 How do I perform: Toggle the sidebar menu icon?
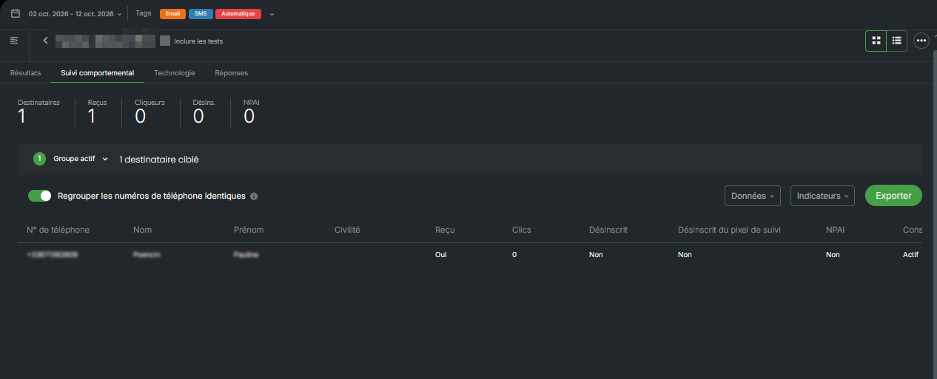click(x=14, y=41)
